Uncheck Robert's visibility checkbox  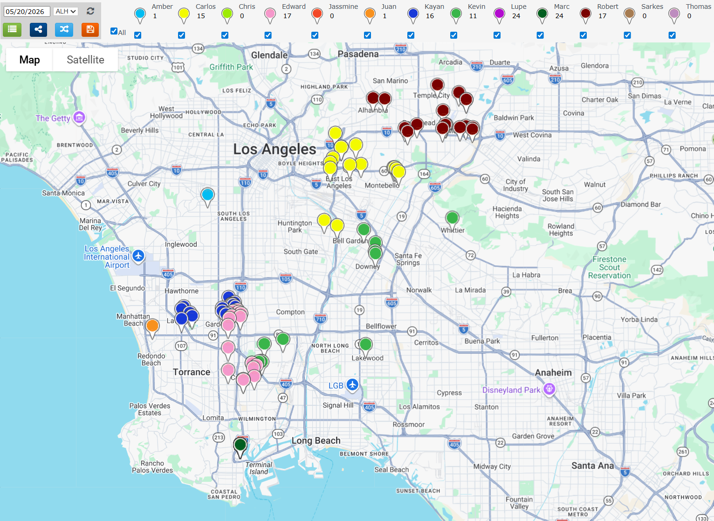coord(583,35)
